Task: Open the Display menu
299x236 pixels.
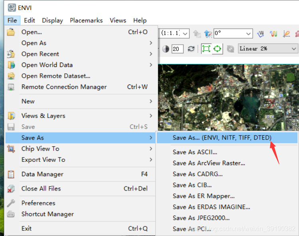Action: [52, 20]
